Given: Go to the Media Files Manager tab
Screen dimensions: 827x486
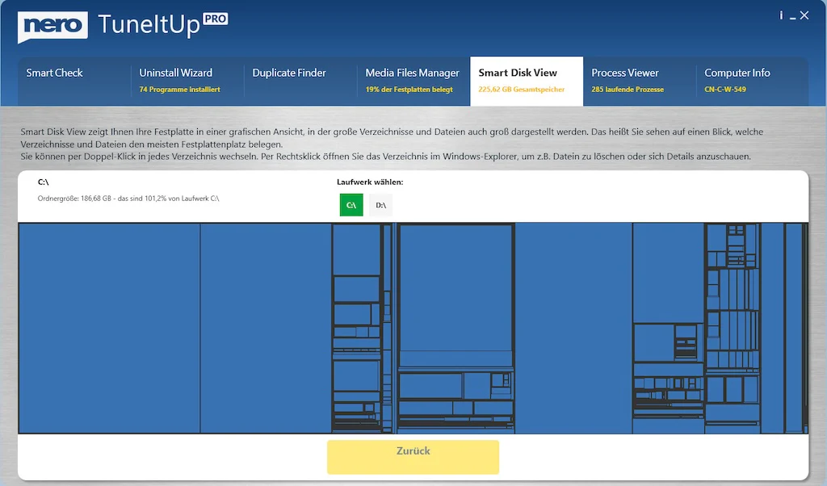Looking at the screenshot, I should (x=413, y=82).
